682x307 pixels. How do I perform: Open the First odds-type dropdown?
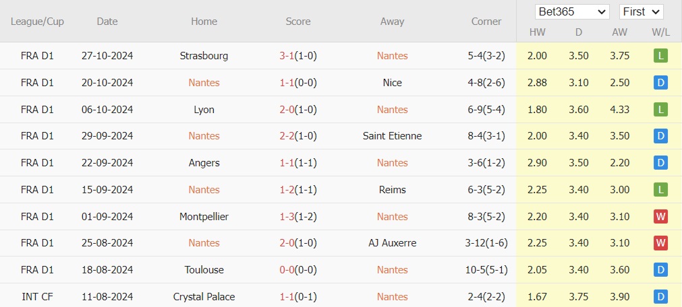click(x=641, y=11)
